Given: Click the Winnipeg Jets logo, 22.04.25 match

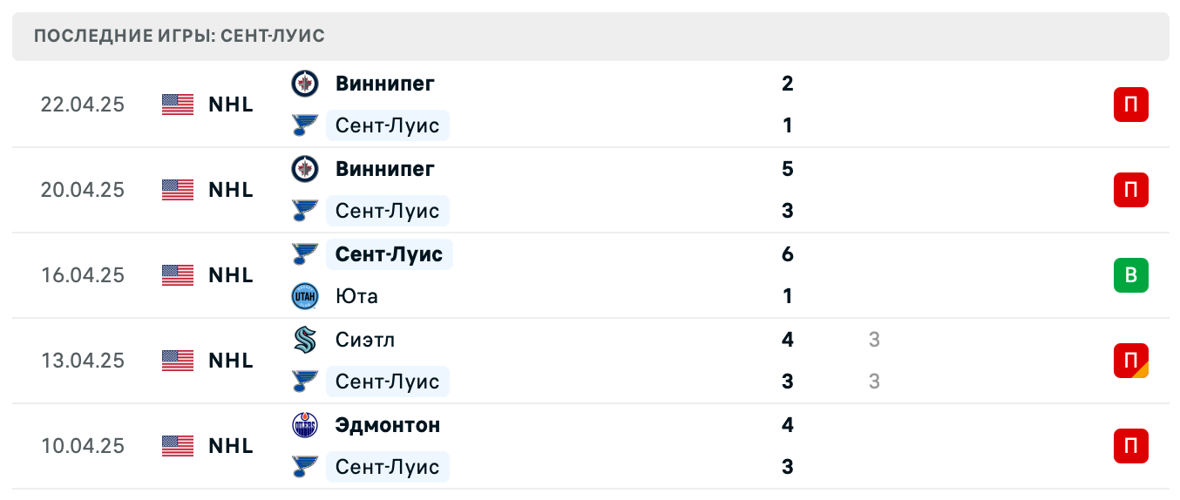Looking at the screenshot, I should click(305, 84).
